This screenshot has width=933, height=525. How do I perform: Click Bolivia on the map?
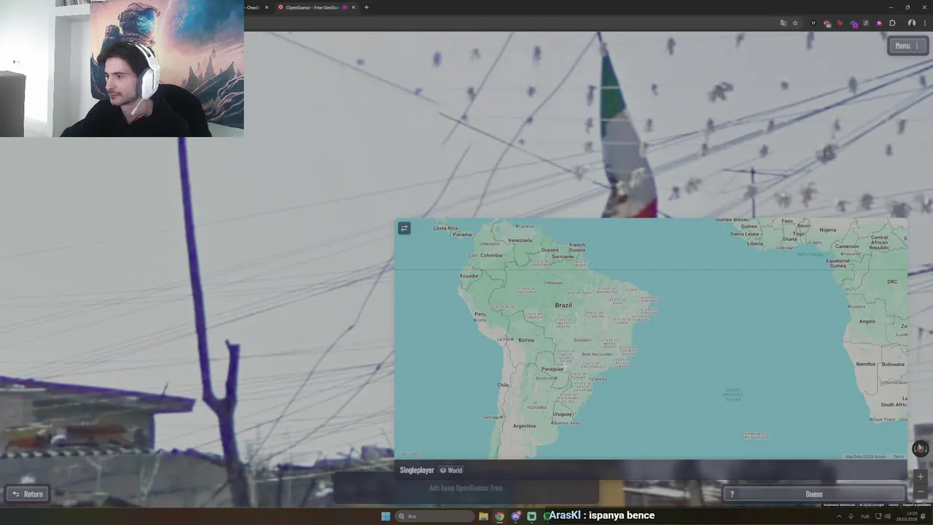[x=526, y=340]
